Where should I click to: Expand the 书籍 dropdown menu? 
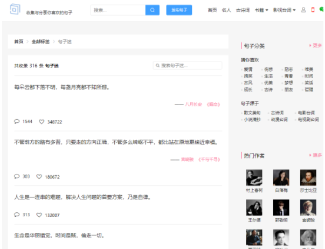(x=261, y=10)
